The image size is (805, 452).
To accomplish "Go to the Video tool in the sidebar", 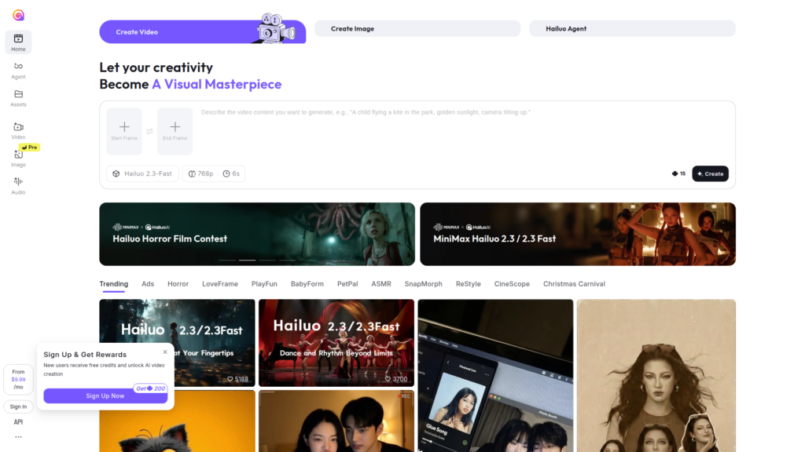I will coord(18,130).
